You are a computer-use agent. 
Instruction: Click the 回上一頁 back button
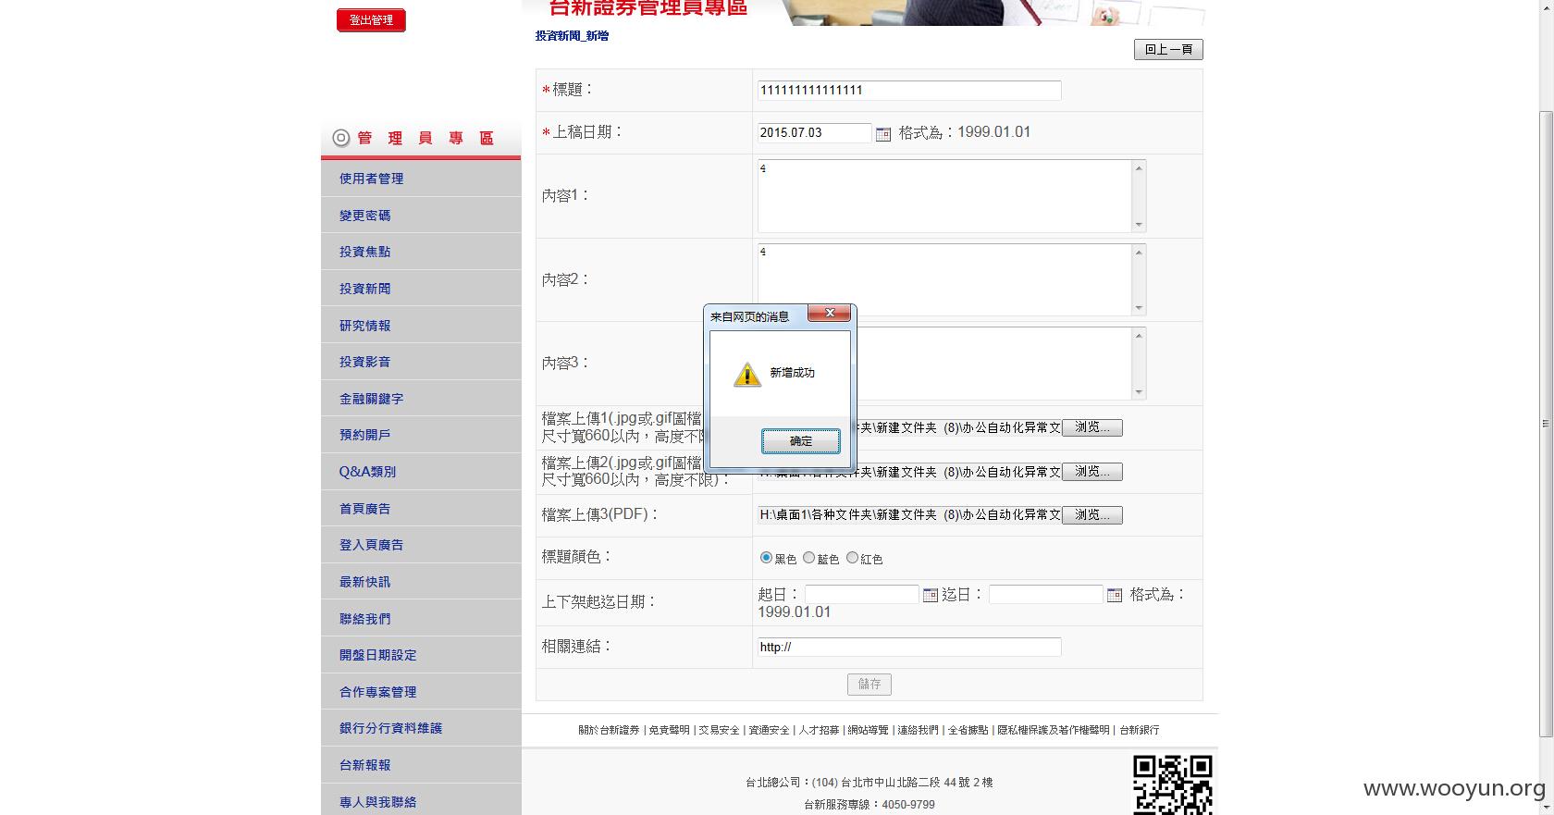click(1168, 50)
